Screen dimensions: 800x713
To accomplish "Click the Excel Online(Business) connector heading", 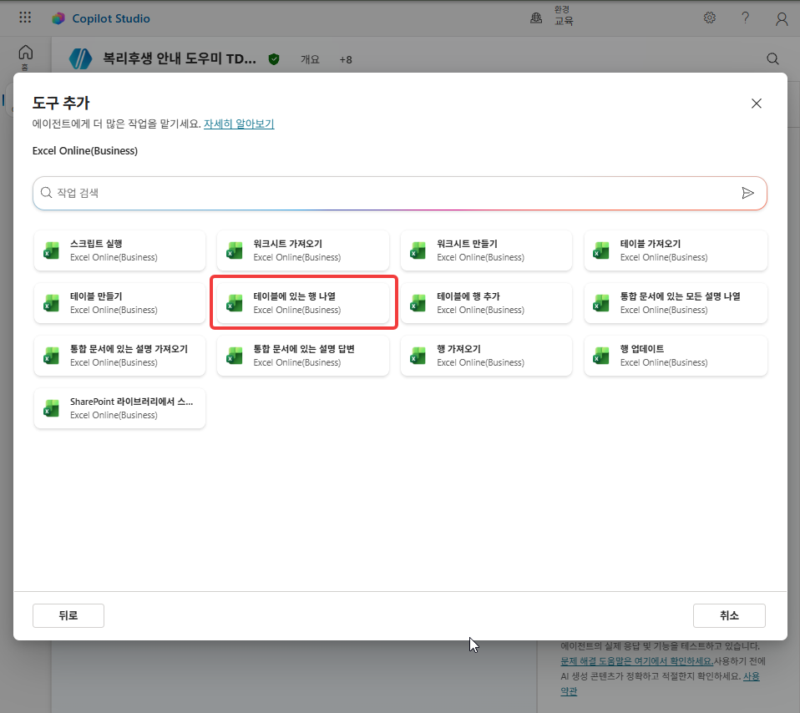I will coord(85,151).
